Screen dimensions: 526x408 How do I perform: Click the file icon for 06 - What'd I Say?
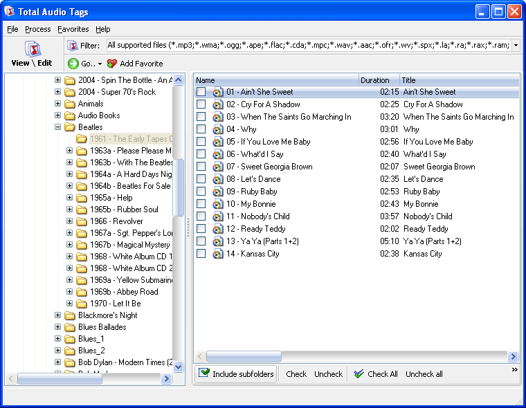pos(217,154)
